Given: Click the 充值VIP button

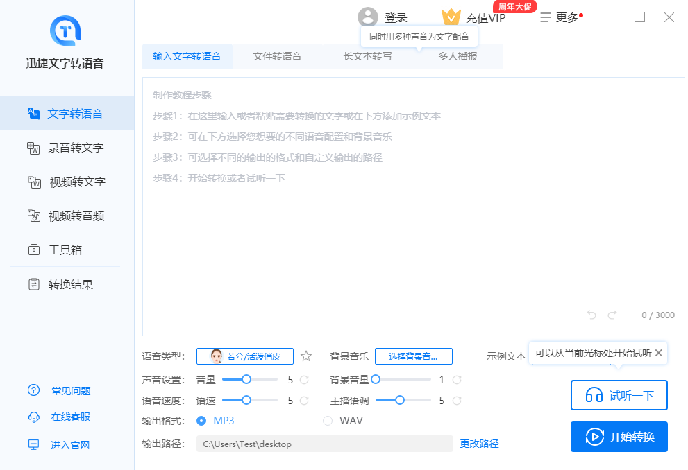Looking at the screenshot, I should point(486,18).
